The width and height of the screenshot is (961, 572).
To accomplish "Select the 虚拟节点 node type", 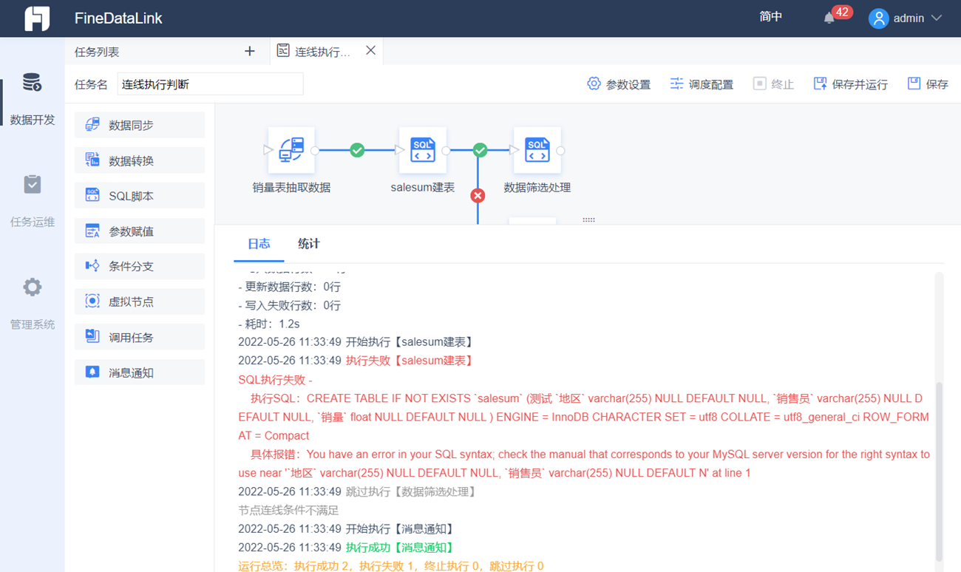I will pos(140,302).
